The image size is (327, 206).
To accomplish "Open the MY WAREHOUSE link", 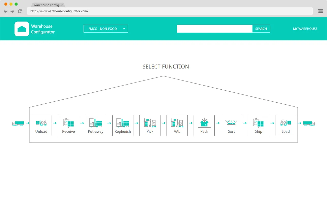I will pos(305,29).
